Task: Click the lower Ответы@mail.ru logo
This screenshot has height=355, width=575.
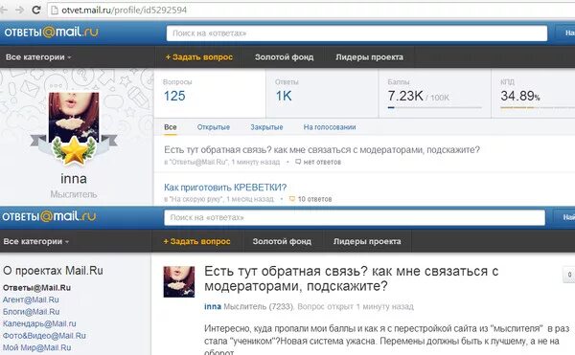Action: tap(49, 216)
